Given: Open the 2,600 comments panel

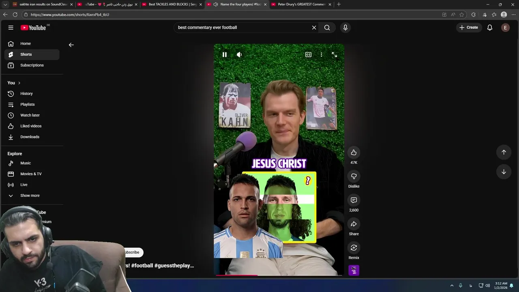Looking at the screenshot, I should (354, 200).
